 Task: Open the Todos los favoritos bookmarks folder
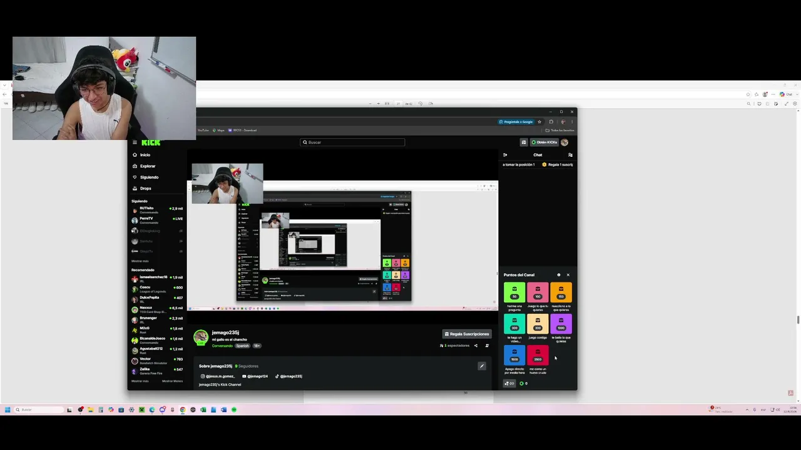[x=560, y=131]
